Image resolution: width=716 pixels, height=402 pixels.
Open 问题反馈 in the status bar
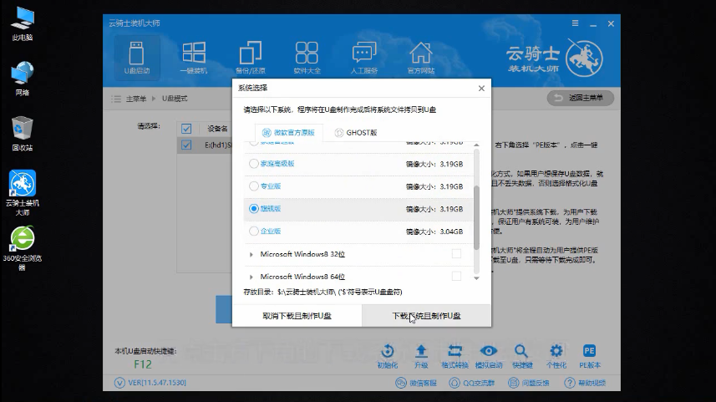[x=529, y=383]
